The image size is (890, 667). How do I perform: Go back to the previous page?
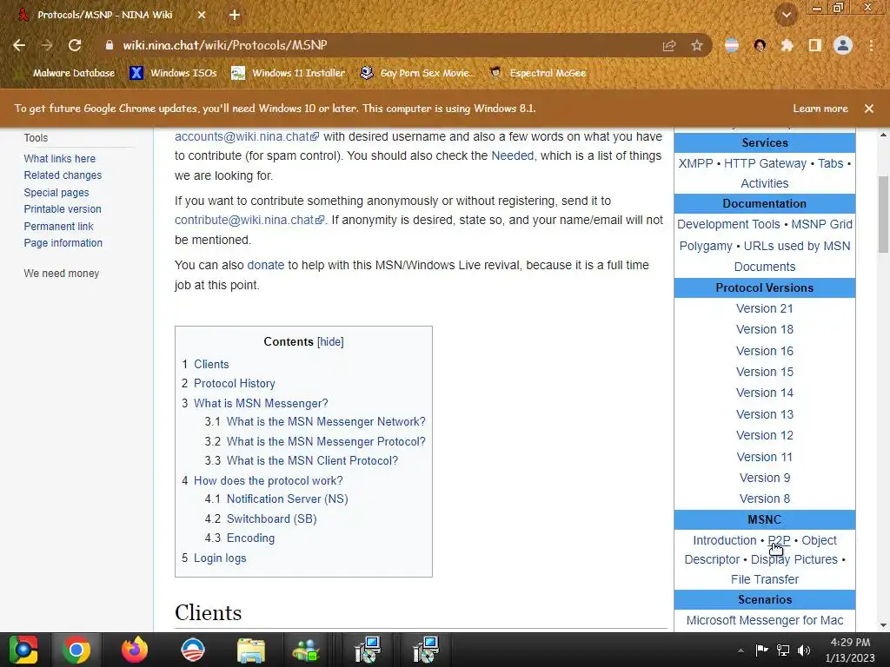[19, 45]
